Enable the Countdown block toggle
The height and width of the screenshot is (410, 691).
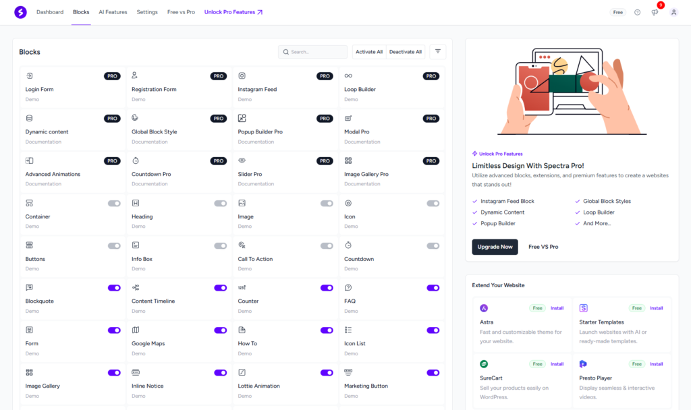click(x=433, y=245)
